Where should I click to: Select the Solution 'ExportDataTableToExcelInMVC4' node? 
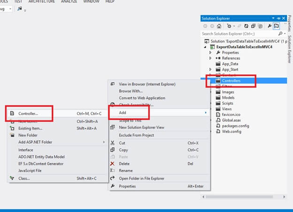pos(246,41)
